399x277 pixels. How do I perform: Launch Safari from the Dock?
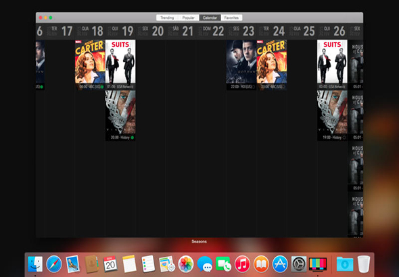[x=54, y=264]
